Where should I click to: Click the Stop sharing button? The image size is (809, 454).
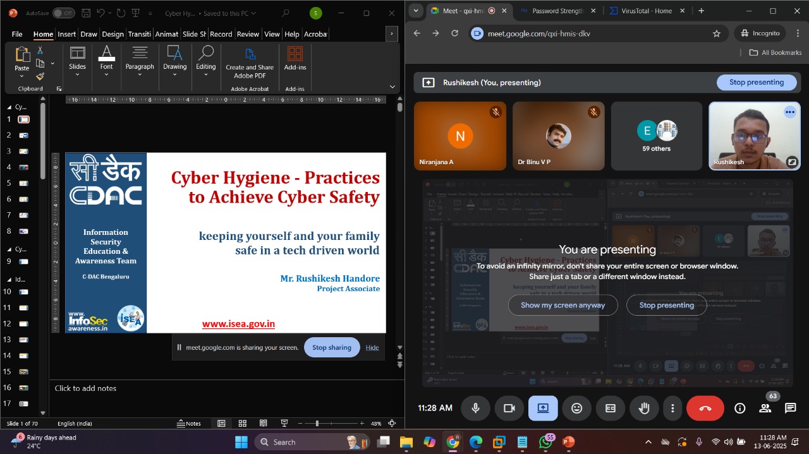[331, 347]
